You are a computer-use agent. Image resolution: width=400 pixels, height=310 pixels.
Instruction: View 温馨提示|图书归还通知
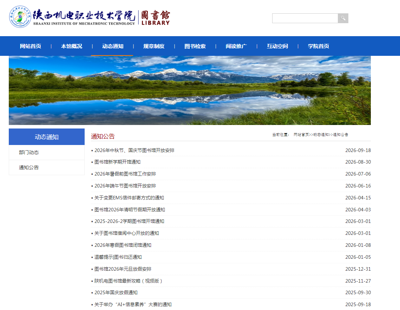pos(118,257)
